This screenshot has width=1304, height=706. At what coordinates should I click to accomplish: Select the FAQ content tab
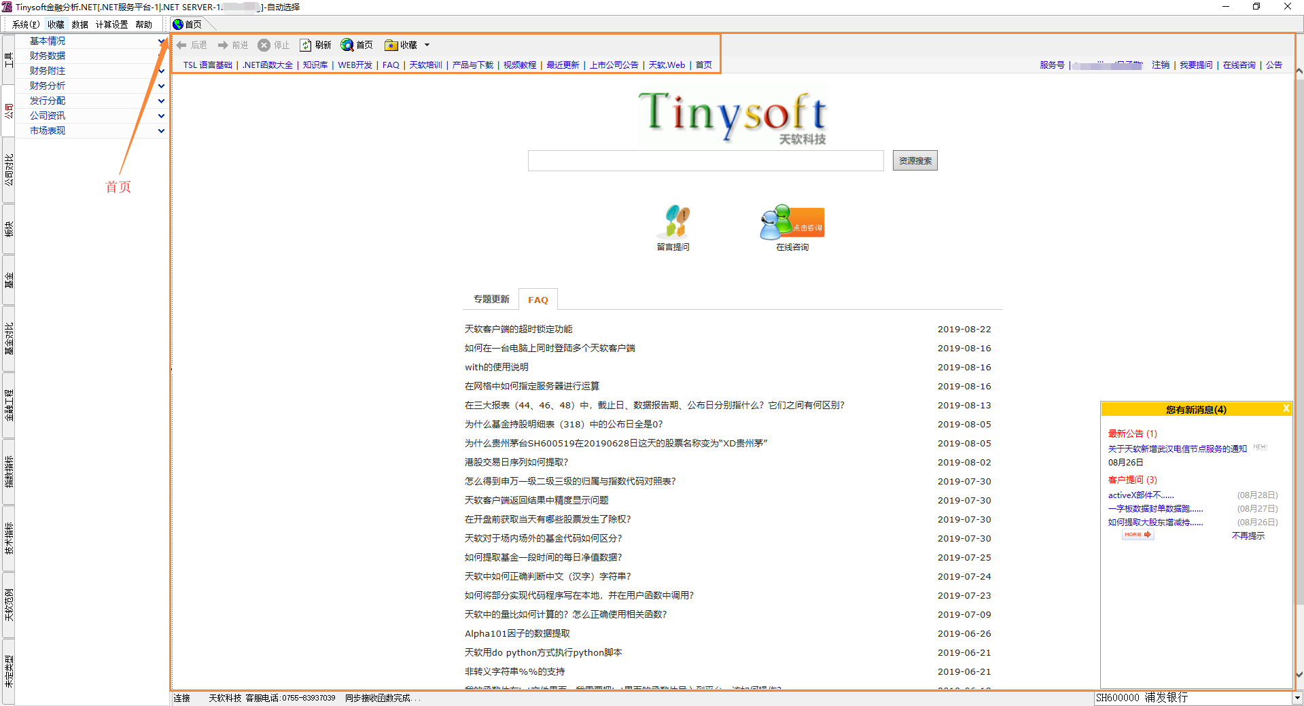(538, 300)
